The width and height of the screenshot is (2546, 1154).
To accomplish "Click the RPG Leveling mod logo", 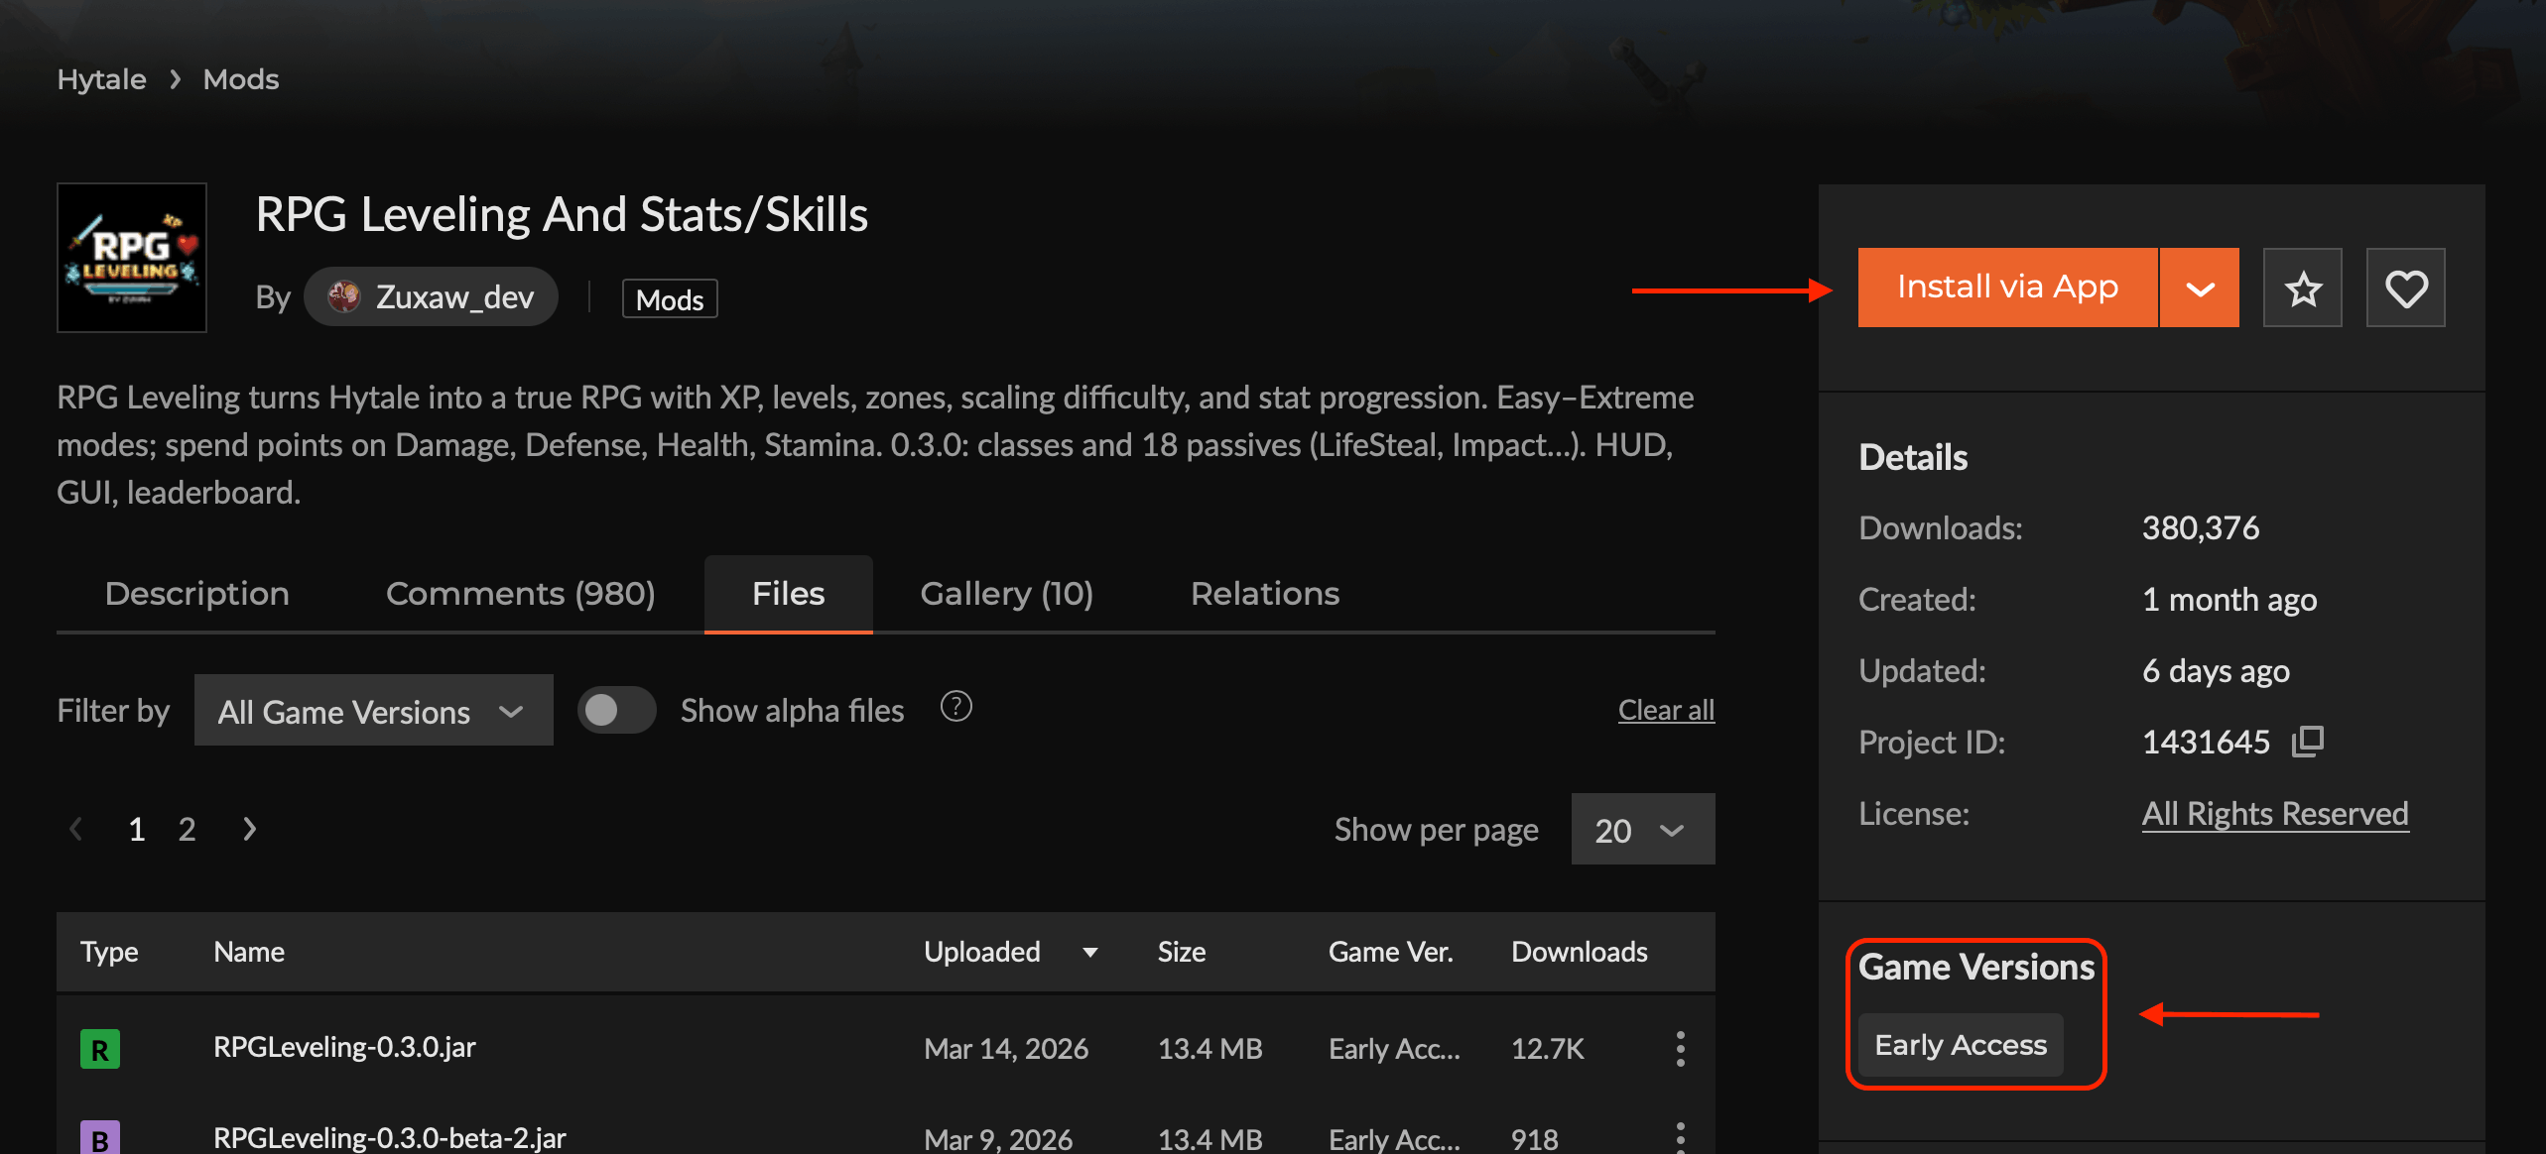I will 132,258.
